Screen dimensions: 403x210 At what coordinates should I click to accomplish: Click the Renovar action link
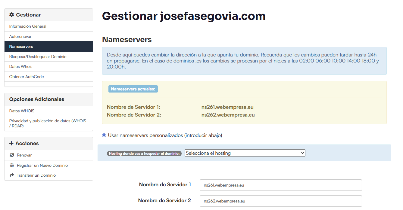point(24,155)
